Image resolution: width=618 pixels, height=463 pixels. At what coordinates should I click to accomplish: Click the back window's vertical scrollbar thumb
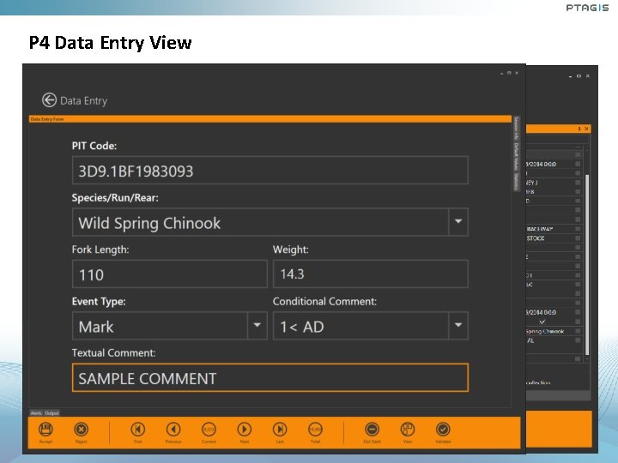tap(587, 265)
